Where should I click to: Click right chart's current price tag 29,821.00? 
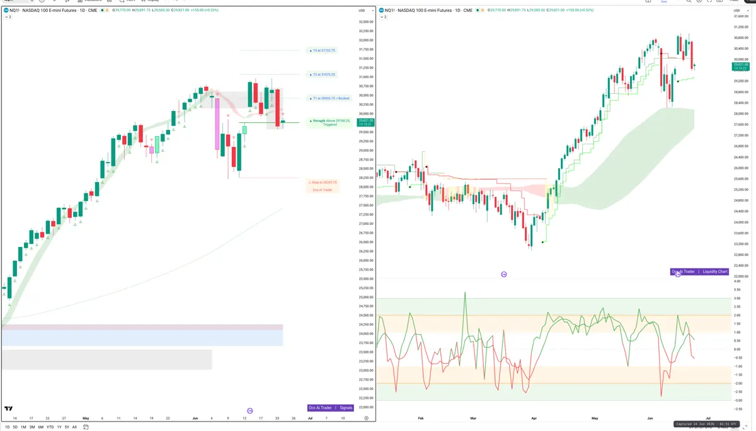740,67
